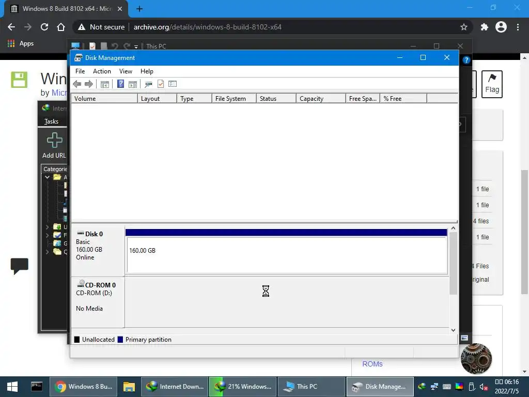Sort by the Volume column header

pos(104,99)
